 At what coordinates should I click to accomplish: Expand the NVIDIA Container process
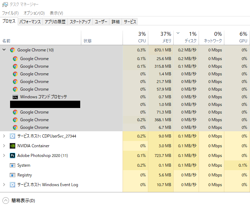(x=4, y=146)
